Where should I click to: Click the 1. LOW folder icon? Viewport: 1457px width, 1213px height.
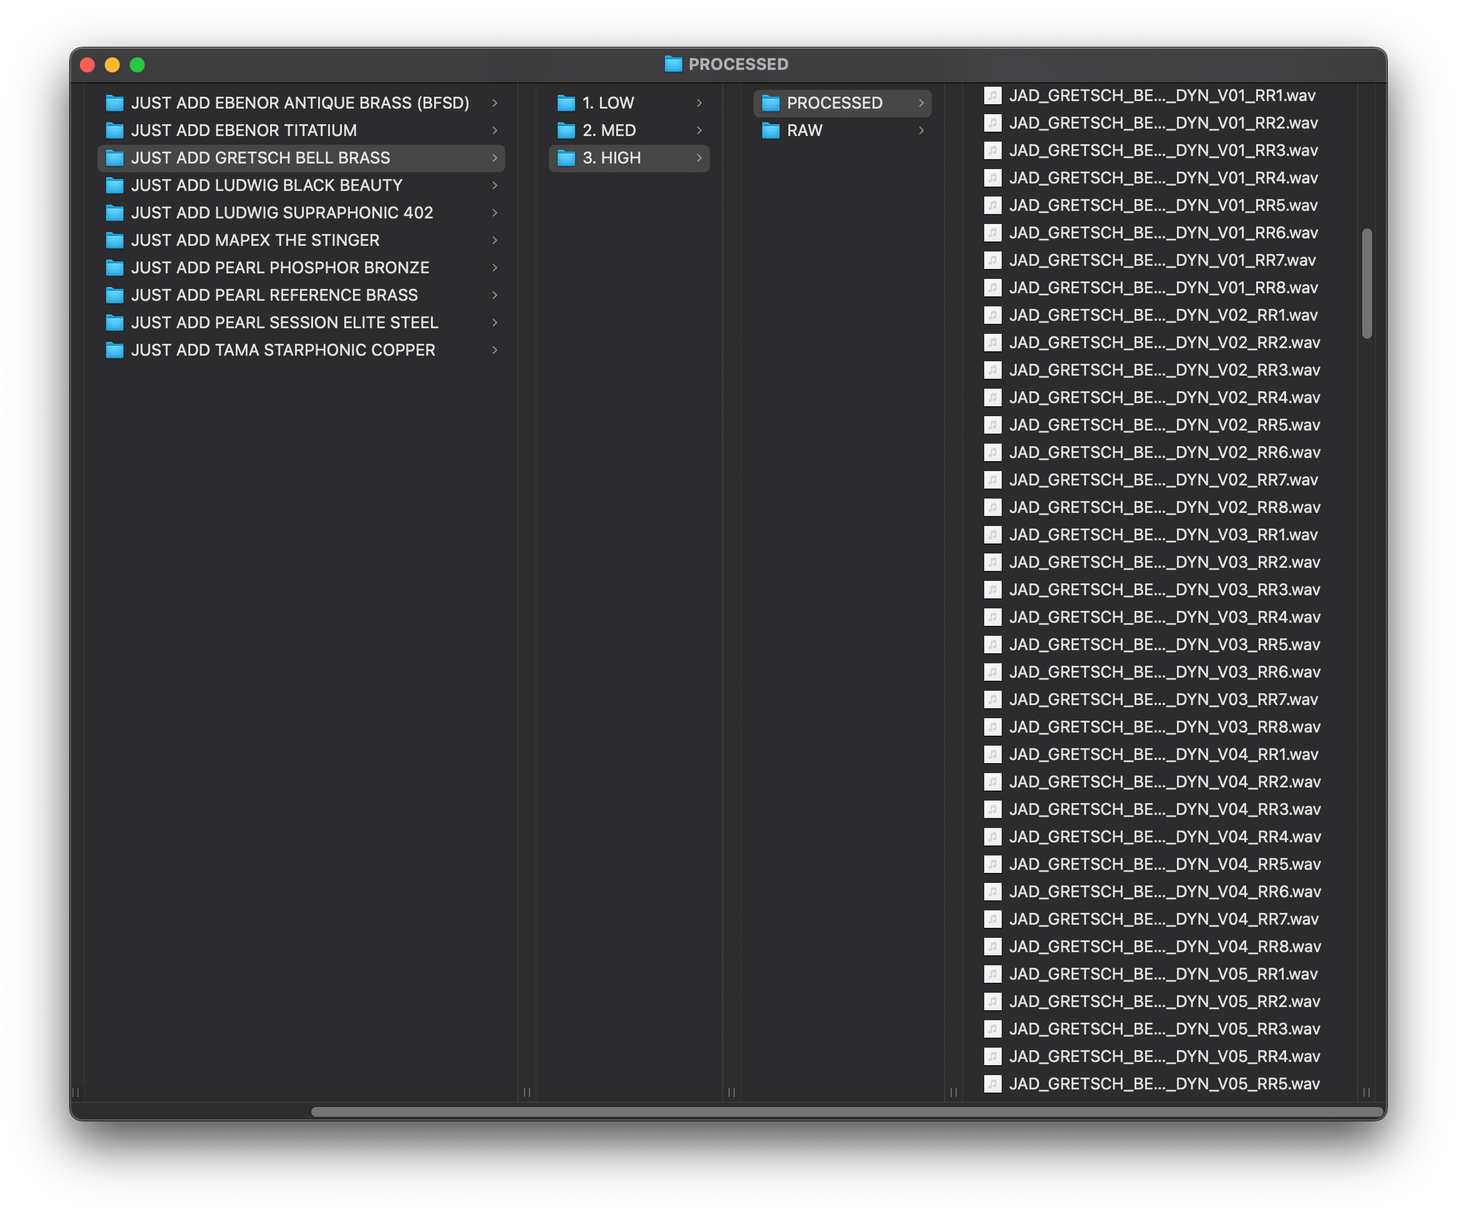click(566, 103)
